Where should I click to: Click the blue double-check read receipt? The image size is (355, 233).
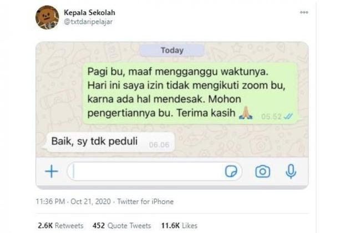click(288, 116)
